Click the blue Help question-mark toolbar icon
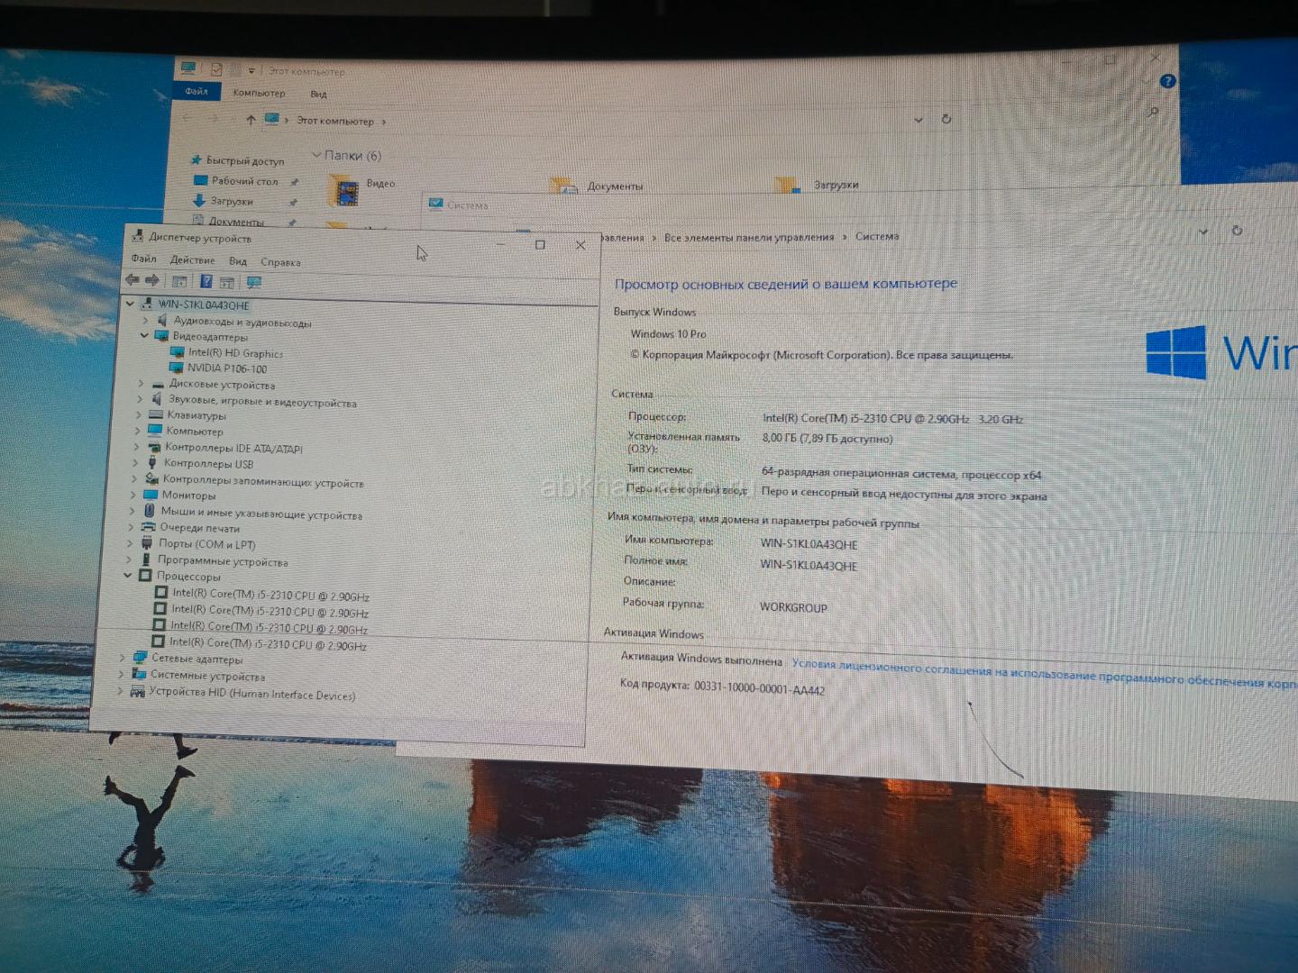 [x=206, y=282]
